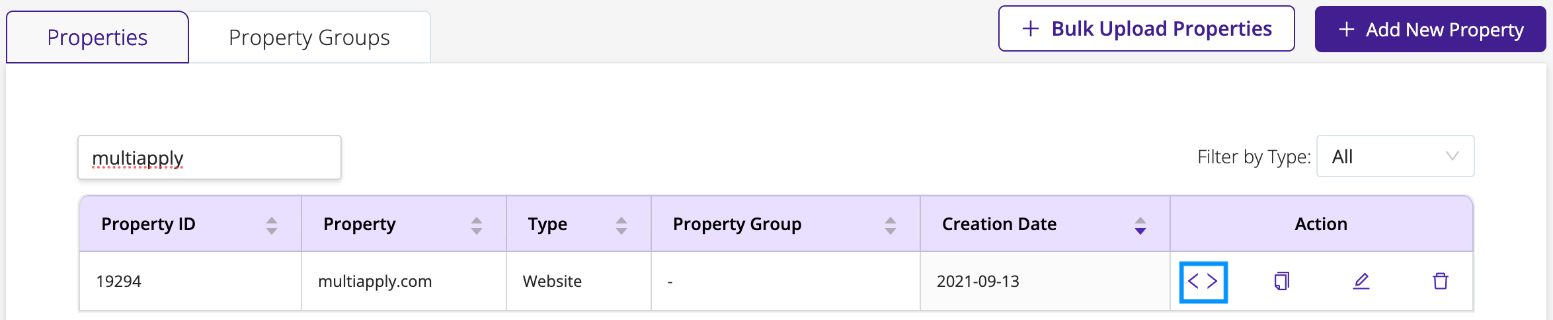
Task: Sort by Property Group column arrows
Action: tap(891, 225)
